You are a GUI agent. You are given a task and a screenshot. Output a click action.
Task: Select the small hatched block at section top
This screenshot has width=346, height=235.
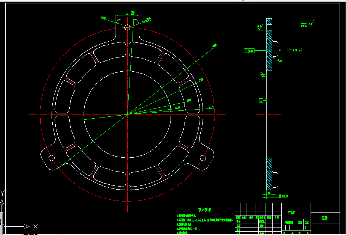(x=269, y=21)
